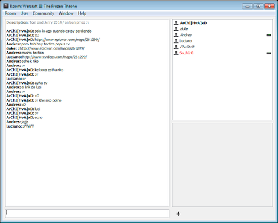278x223 pixels.
Task: Click message 'pero tmb hay tactica papus :v'
Action: click(x=45, y=44)
